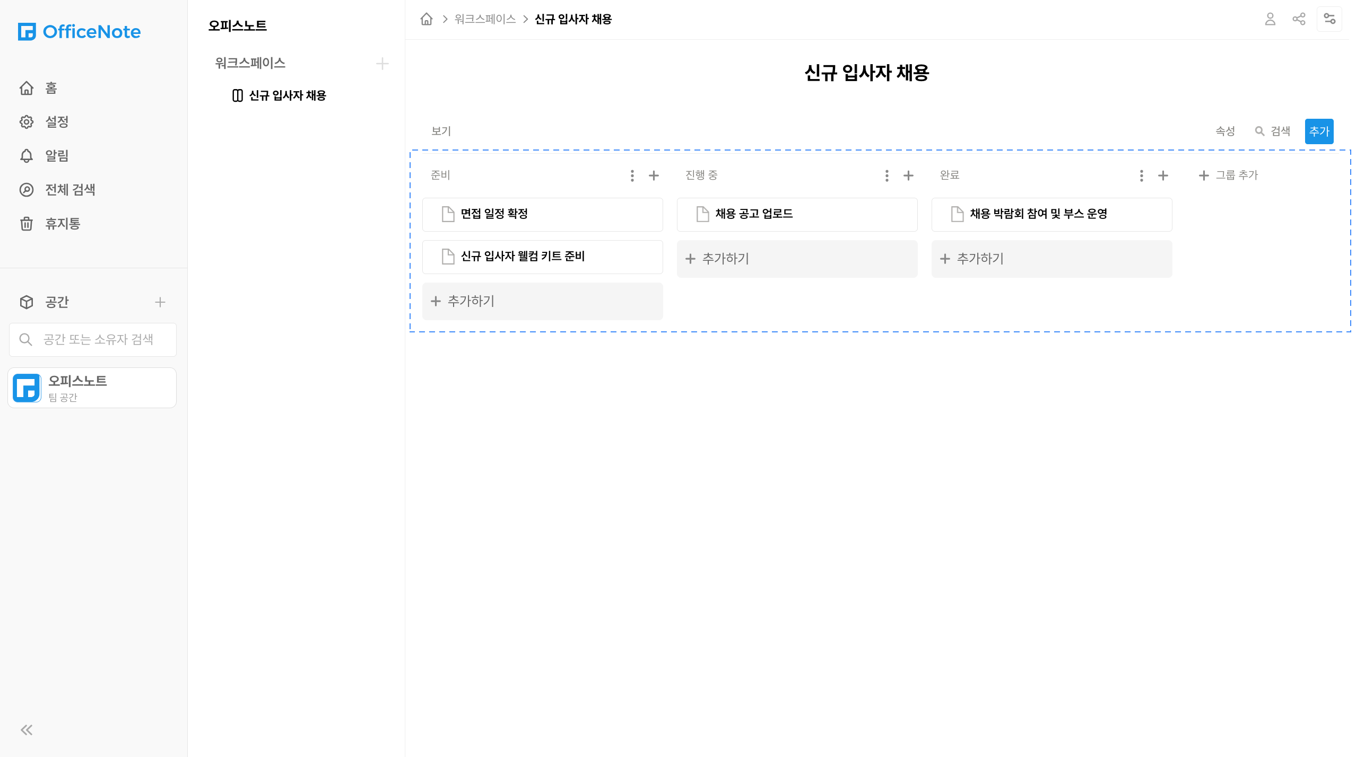This screenshot has width=1356, height=757.
Task: Open the 보기 view menu
Action: [441, 131]
